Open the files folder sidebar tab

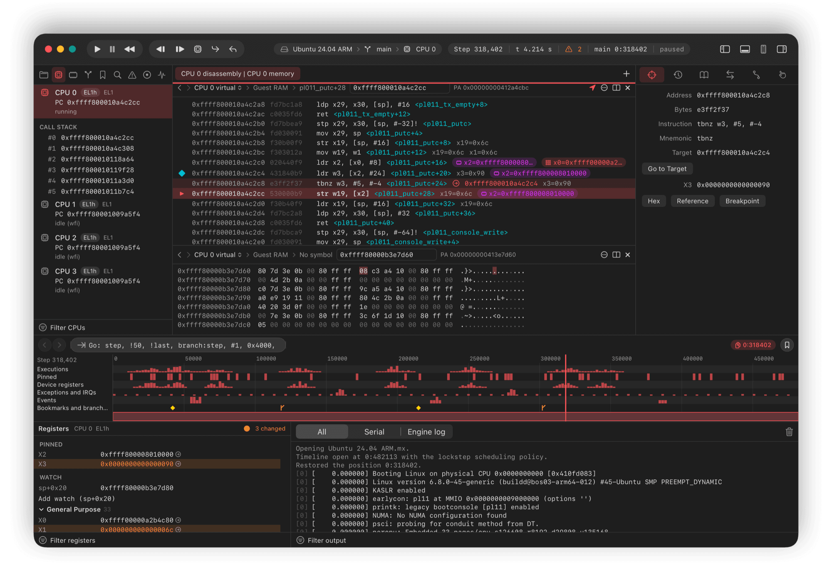pos(44,75)
